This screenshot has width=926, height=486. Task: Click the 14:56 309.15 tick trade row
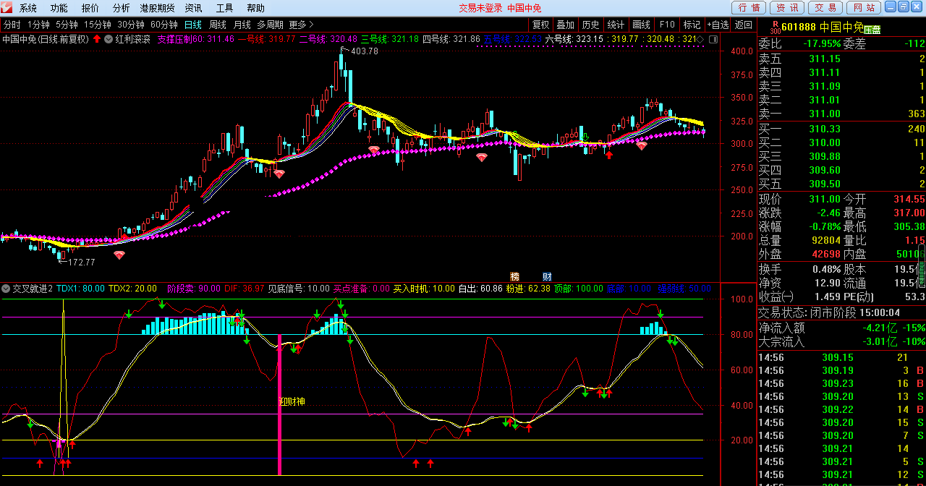(841, 357)
